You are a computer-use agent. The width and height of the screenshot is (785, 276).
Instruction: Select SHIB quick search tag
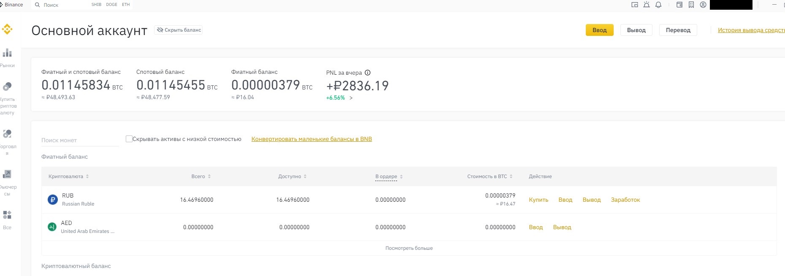(x=96, y=5)
